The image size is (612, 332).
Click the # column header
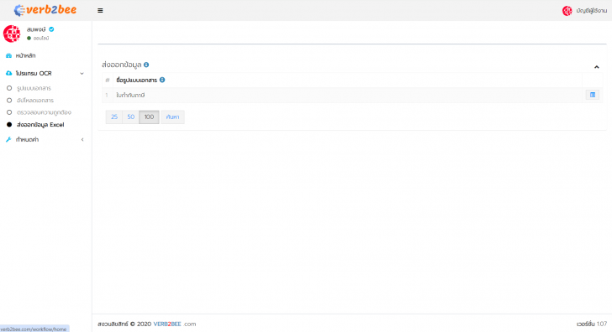coord(108,80)
